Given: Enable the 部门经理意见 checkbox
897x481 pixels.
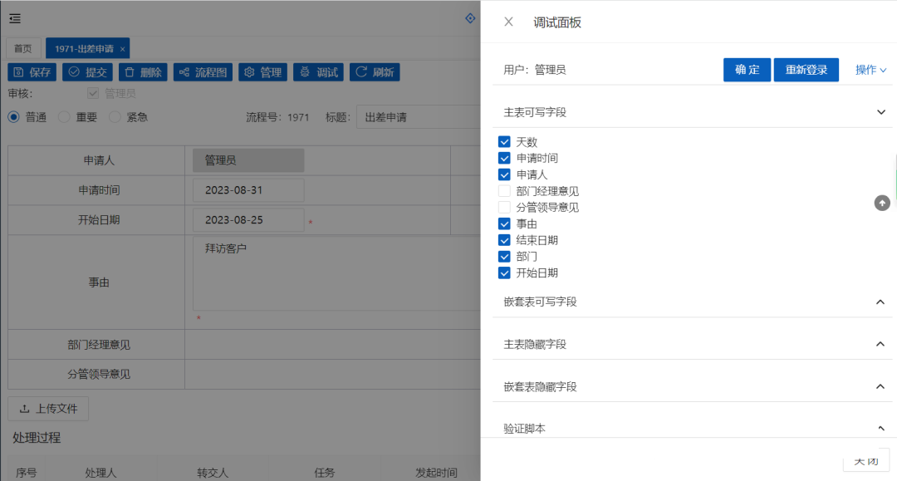Looking at the screenshot, I should (x=504, y=191).
